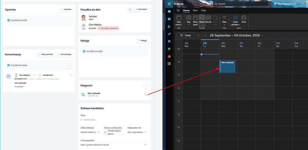The height and width of the screenshot is (150, 308).
Task: Open More apps in Outlook sidebar
Action: pyautogui.click(x=169, y=64)
